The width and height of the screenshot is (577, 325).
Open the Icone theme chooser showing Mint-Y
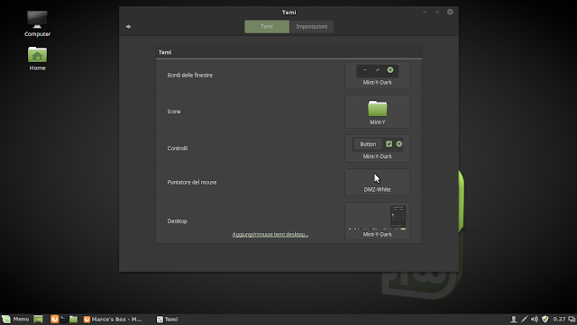click(x=377, y=112)
